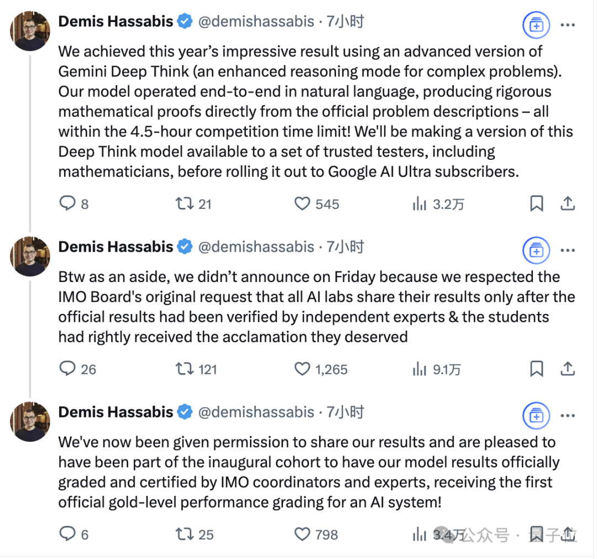
Task: Bookmark the IMO Board request tweet
Action: point(536,369)
